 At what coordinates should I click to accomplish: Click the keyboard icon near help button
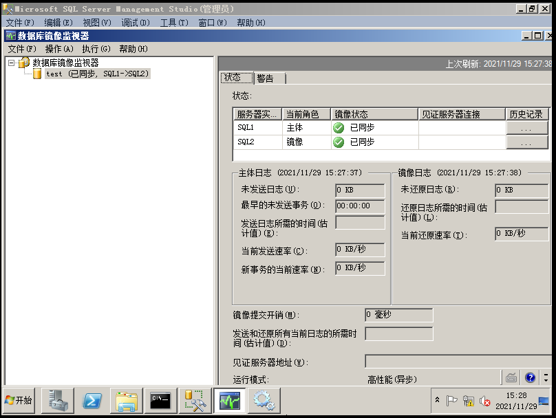pyautogui.click(x=511, y=378)
